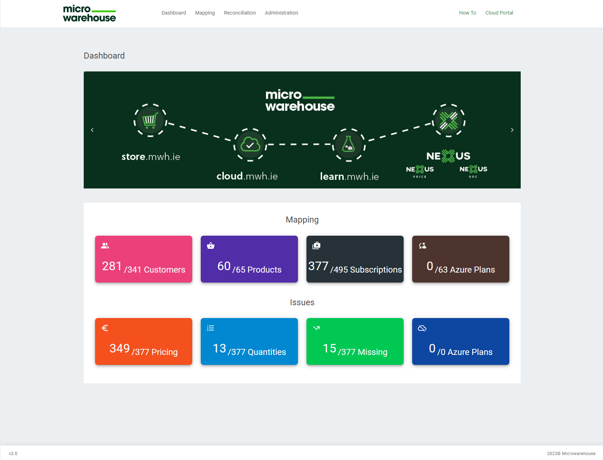603x460 pixels.
Task: Open the Reconciliation menu item
Action: click(240, 13)
